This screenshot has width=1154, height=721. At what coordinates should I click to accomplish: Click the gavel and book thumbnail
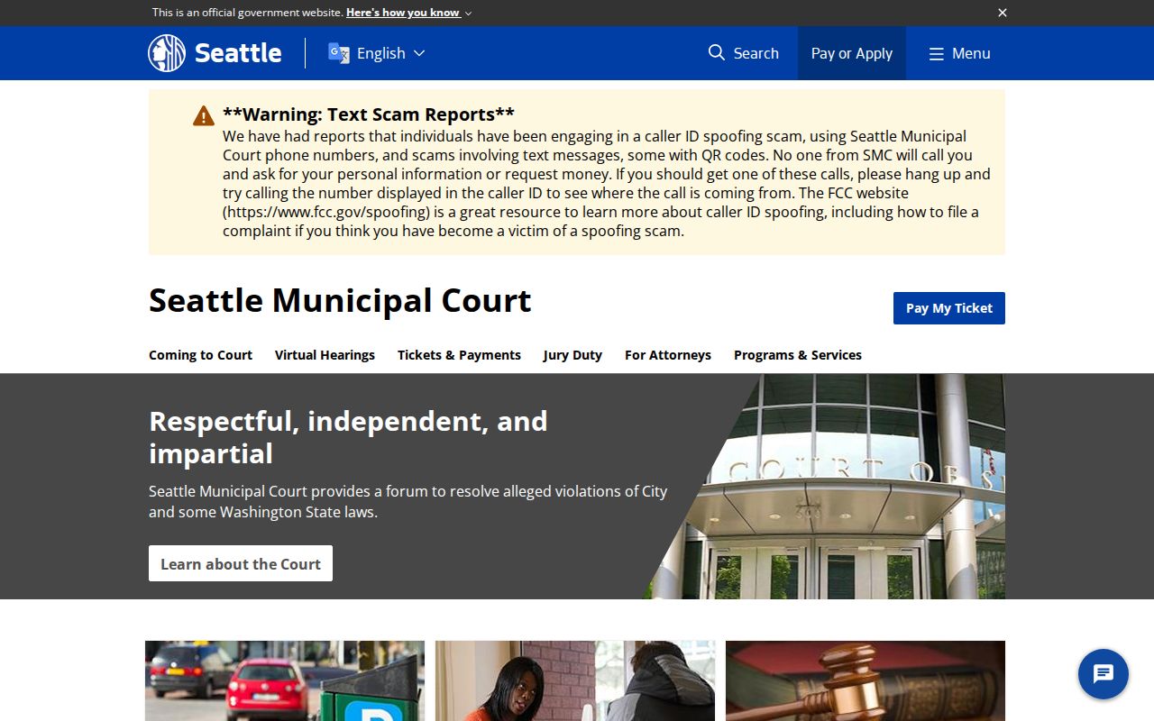pyautogui.click(x=865, y=680)
